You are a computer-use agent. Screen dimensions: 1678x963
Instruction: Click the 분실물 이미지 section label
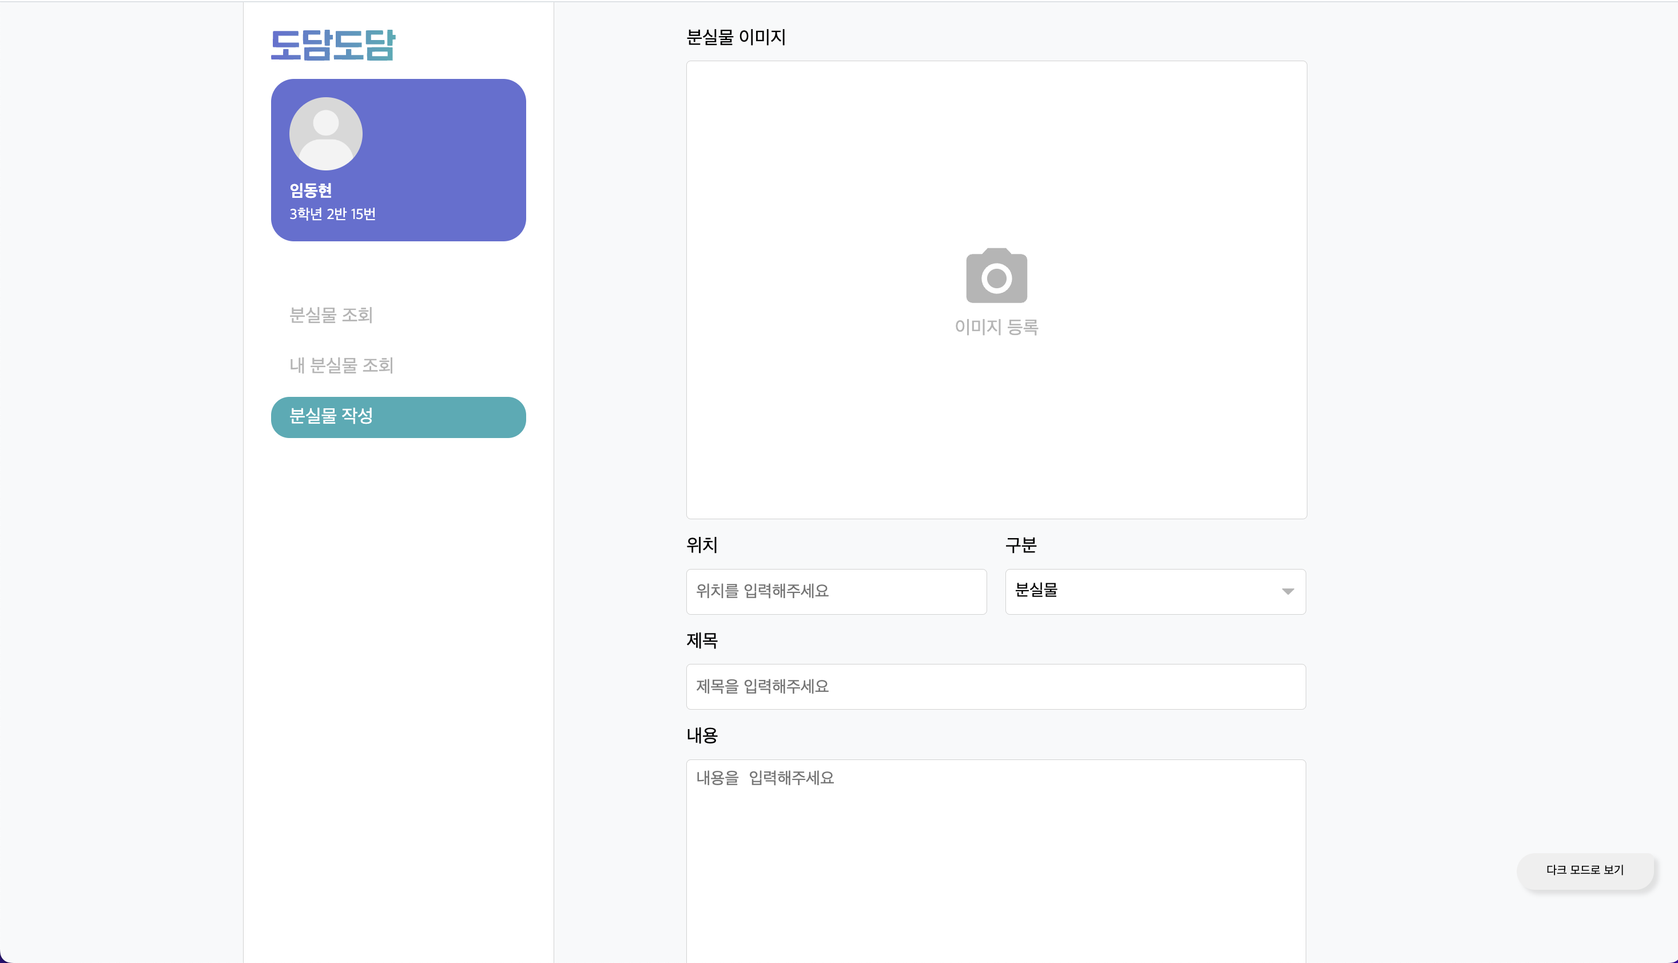[x=735, y=37]
